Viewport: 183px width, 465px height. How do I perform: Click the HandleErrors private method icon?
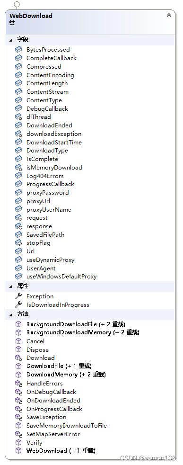(x=18, y=384)
